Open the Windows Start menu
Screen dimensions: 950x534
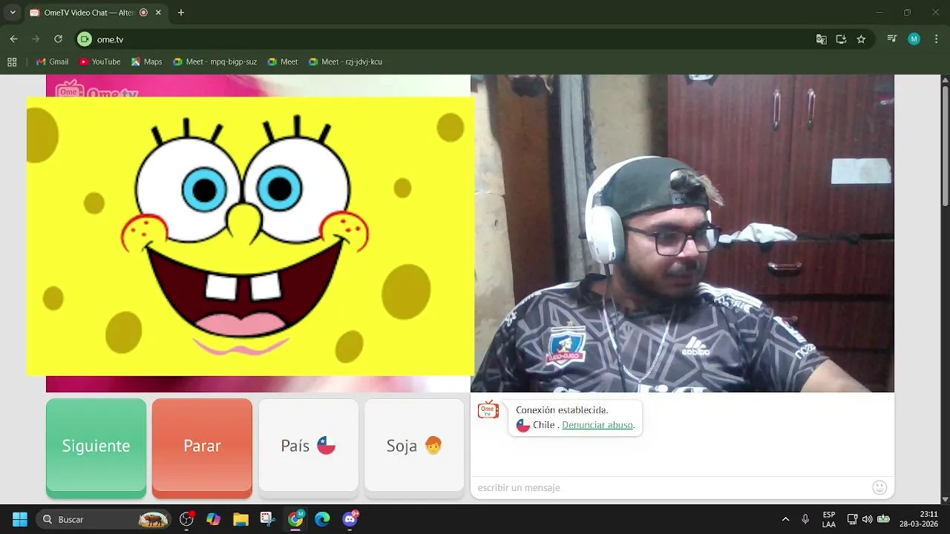click(20, 519)
